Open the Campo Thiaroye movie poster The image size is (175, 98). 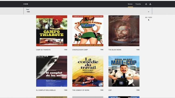(x=52, y=31)
